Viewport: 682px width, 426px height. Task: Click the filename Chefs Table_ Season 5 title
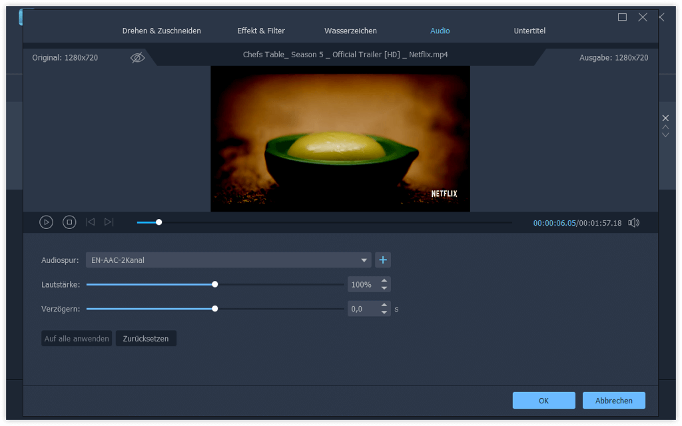click(x=346, y=55)
